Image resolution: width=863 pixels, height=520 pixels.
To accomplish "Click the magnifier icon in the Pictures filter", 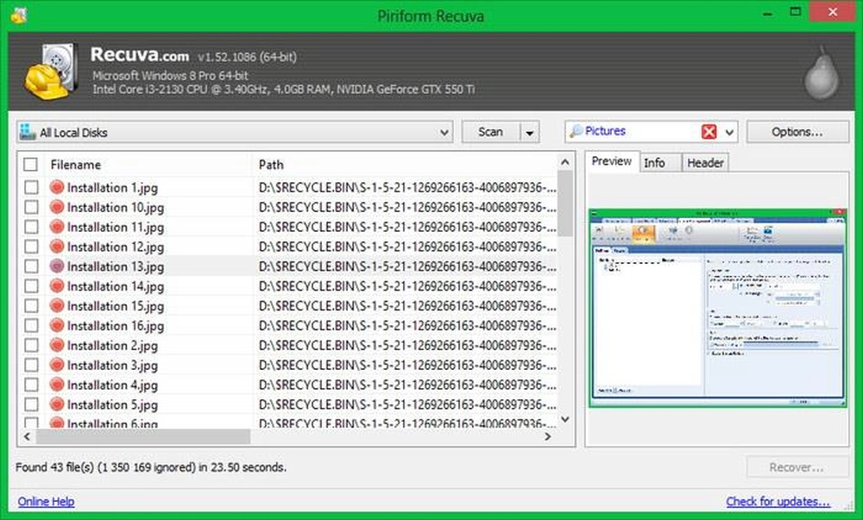I will coord(576,132).
